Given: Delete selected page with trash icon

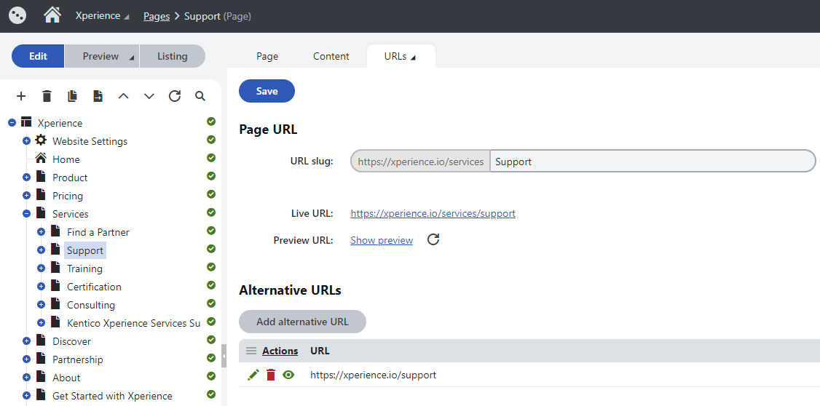Looking at the screenshot, I should (47, 96).
